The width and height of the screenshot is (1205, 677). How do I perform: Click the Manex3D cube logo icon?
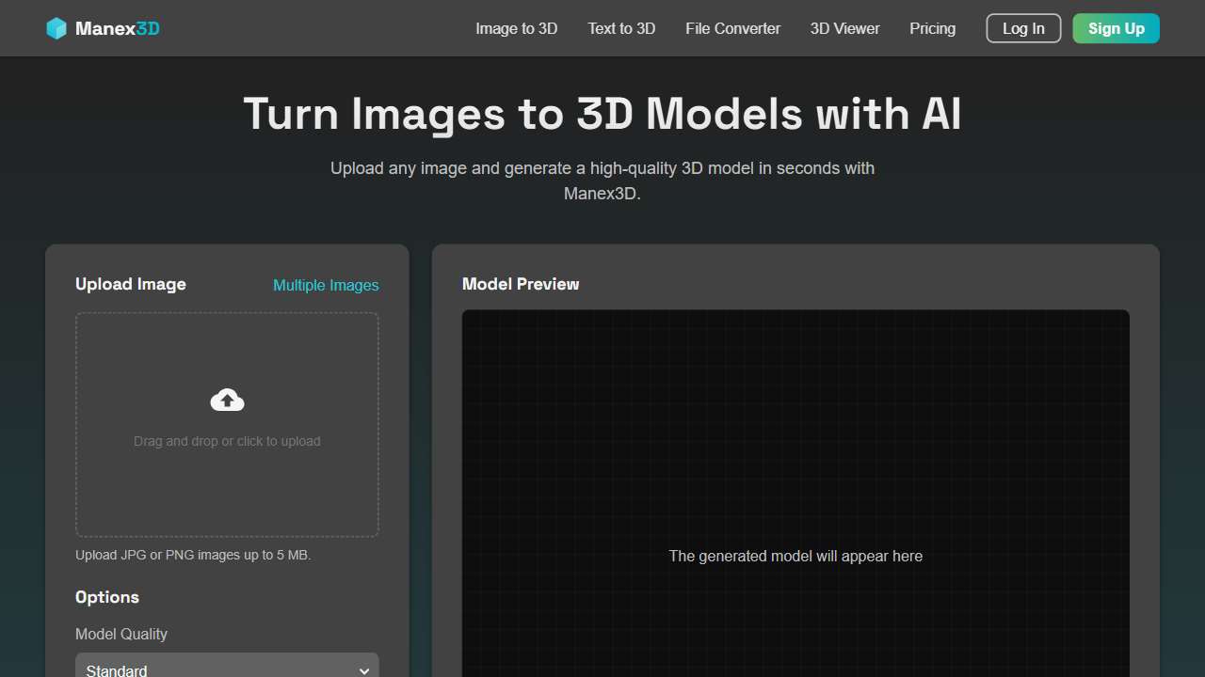click(56, 28)
